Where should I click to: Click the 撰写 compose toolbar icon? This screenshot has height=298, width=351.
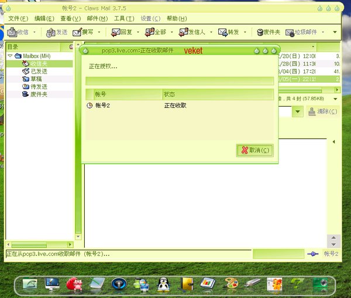coord(77,33)
